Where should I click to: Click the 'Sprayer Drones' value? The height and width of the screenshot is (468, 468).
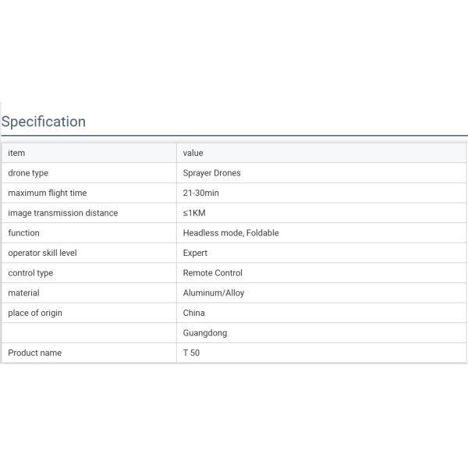tap(211, 173)
